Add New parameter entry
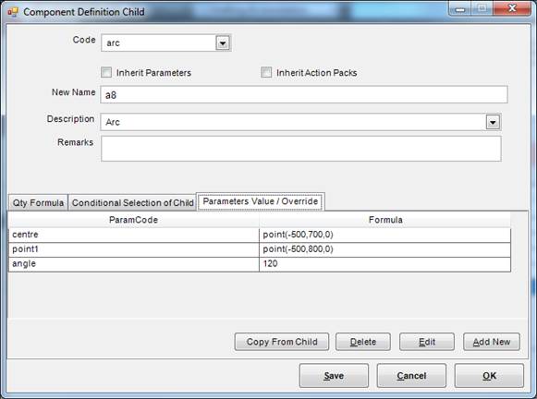The image size is (537, 399). pos(492,342)
